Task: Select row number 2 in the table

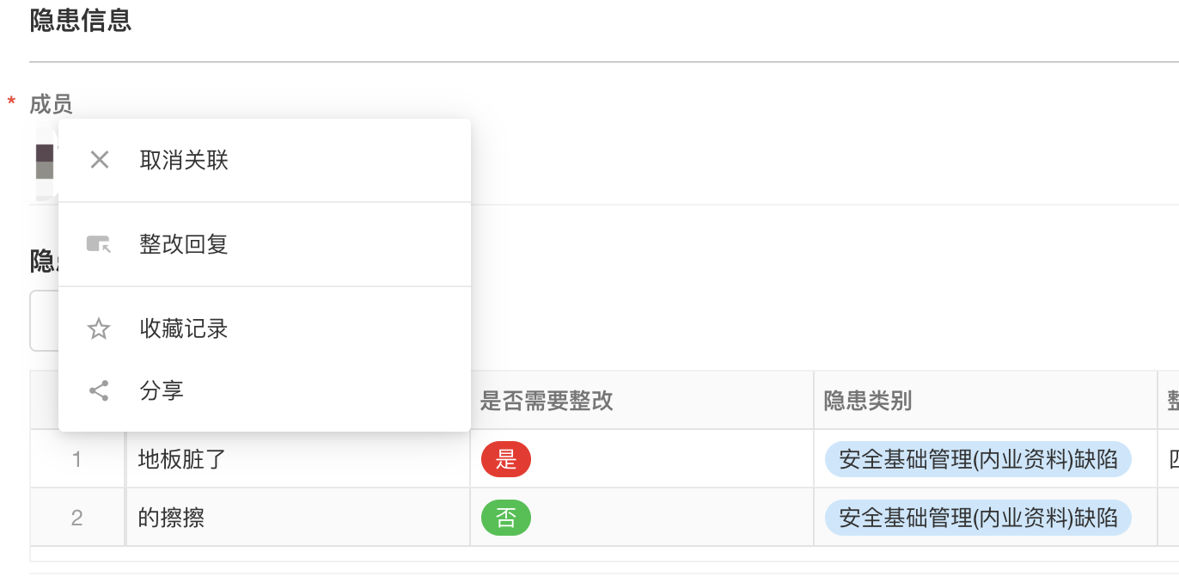Action: coord(77,519)
